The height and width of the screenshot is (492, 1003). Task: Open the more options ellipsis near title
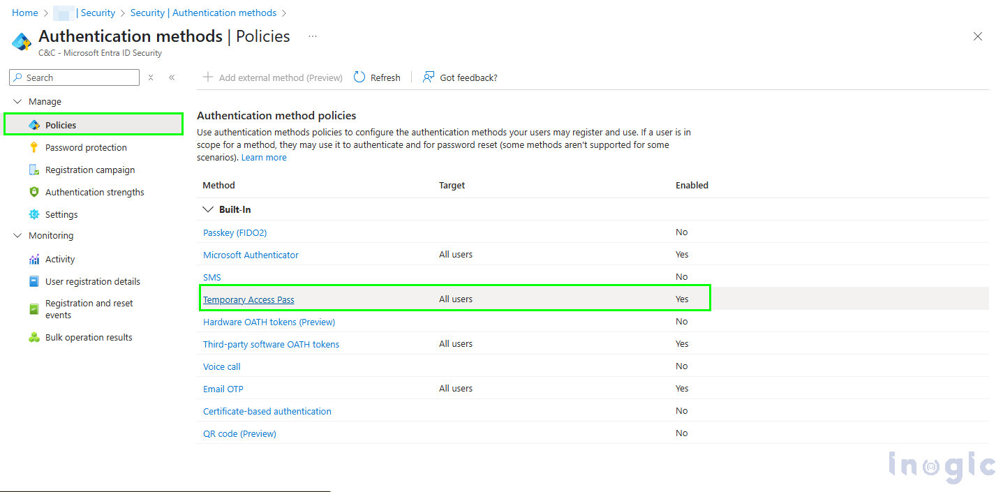[x=313, y=36]
